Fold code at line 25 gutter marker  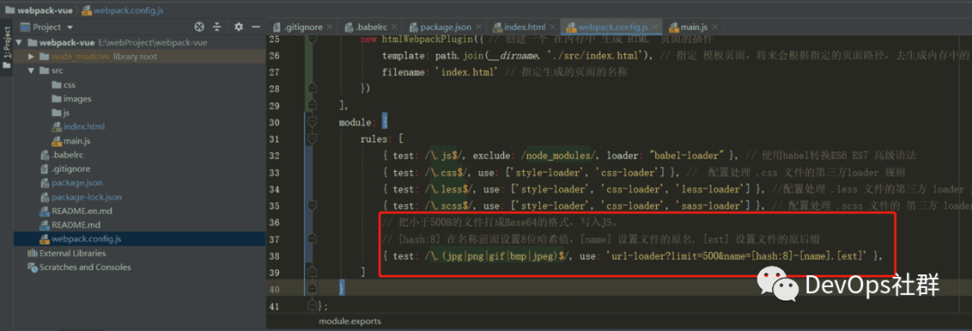tap(312, 39)
